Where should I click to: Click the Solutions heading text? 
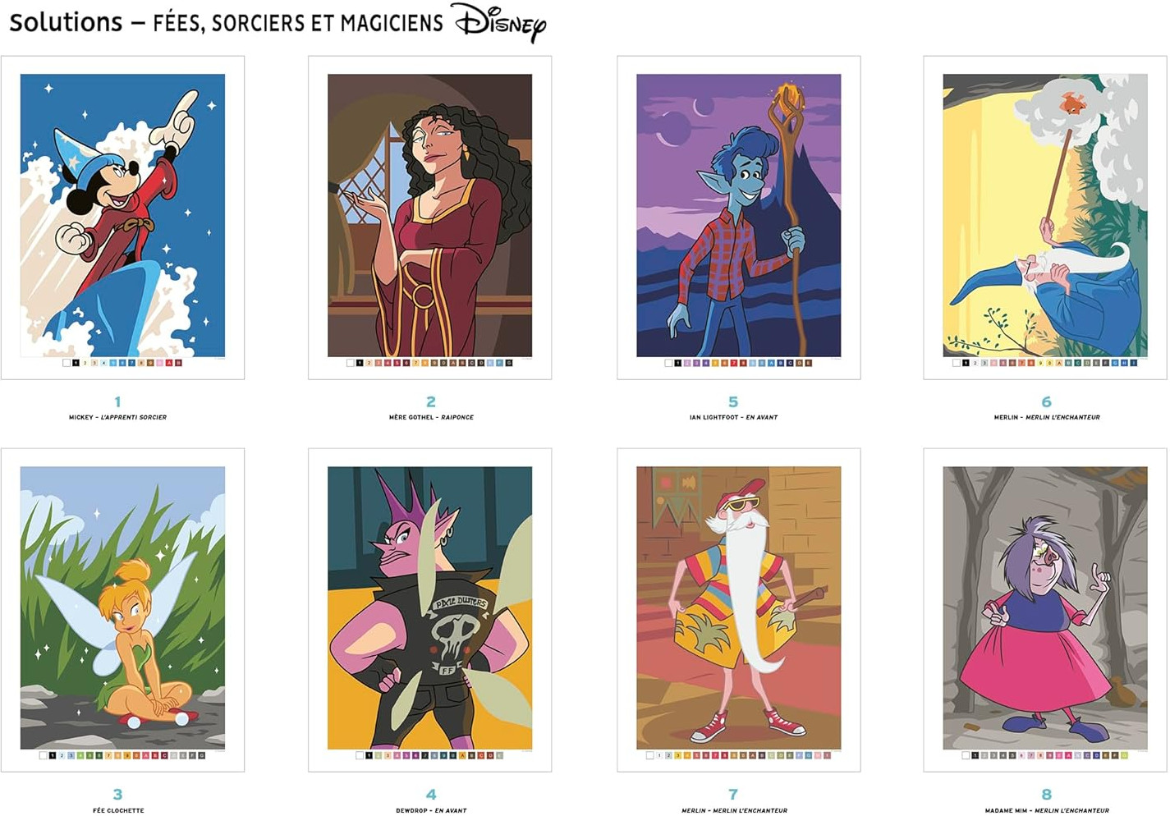(x=66, y=22)
